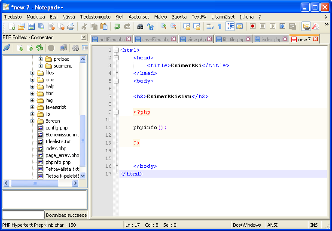
Task: Expand the javascript folder in FTP tree
Action: (x=32, y=107)
